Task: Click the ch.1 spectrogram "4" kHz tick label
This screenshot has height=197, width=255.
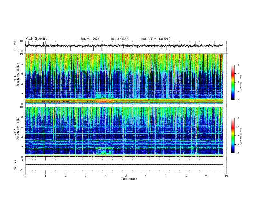Action: (22, 84)
